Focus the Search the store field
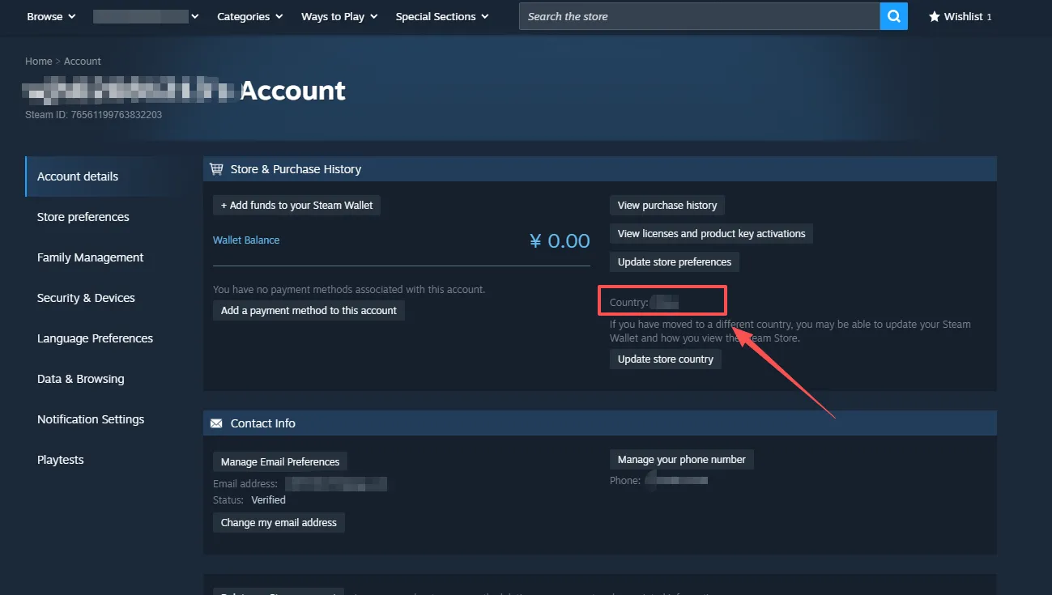The height and width of the screenshot is (595, 1052). pos(700,16)
